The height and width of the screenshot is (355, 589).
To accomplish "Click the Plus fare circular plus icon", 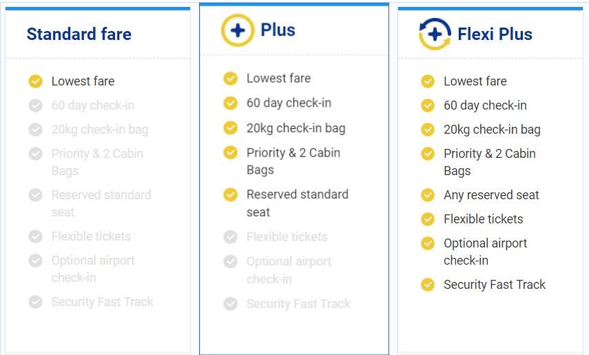I will pyautogui.click(x=237, y=30).
